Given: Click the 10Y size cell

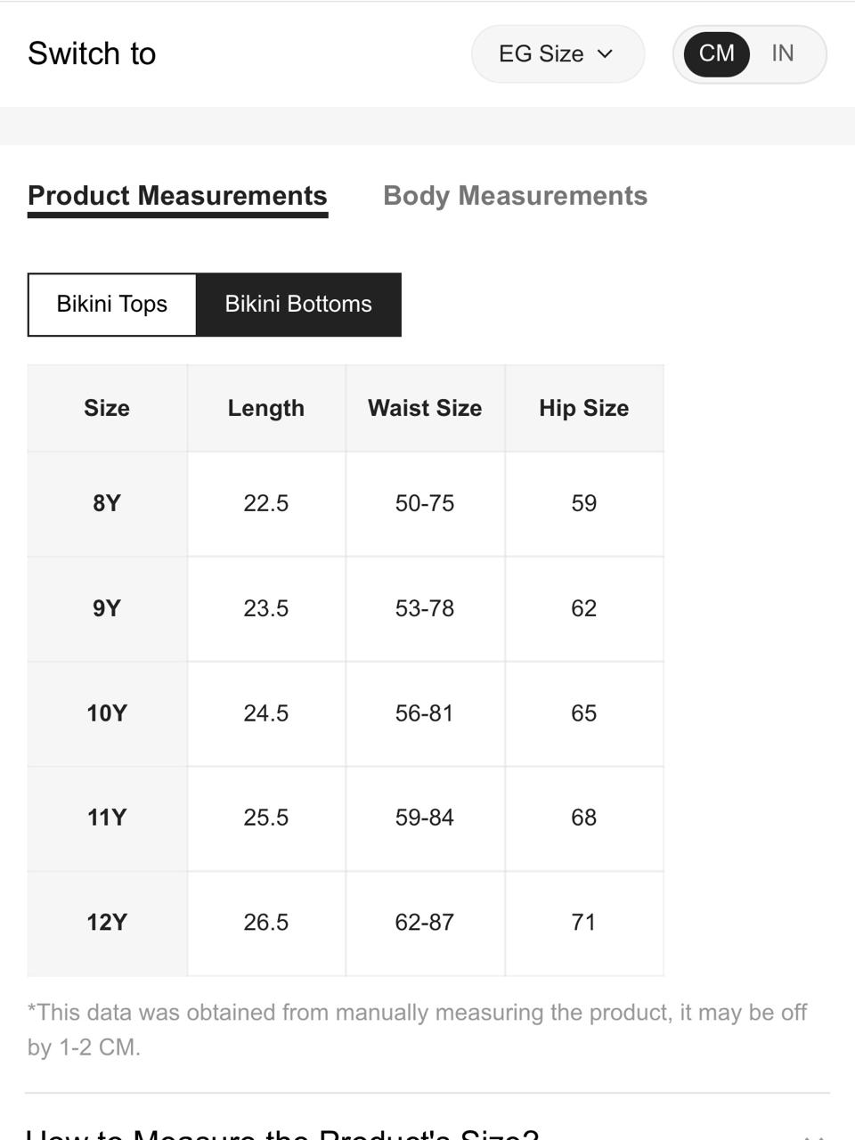Looking at the screenshot, I should (107, 714).
